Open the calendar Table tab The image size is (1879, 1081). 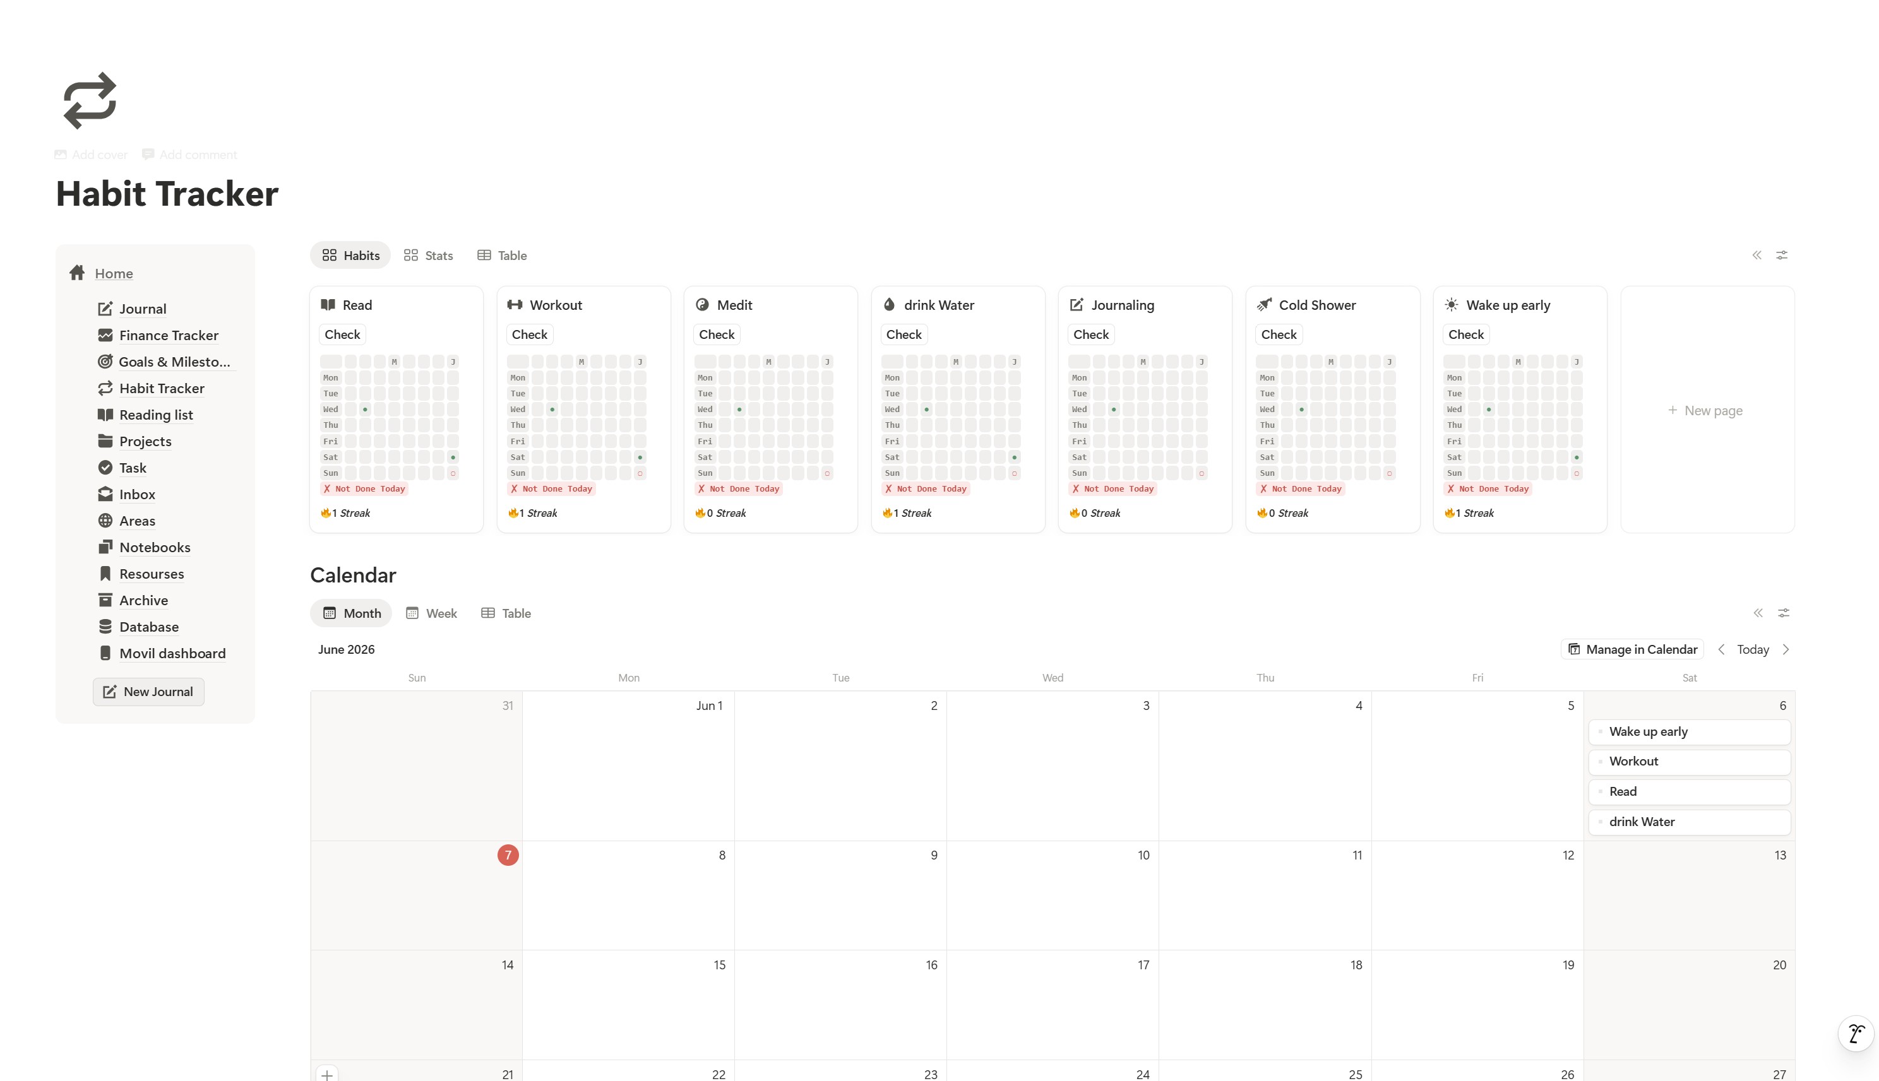(506, 613)
